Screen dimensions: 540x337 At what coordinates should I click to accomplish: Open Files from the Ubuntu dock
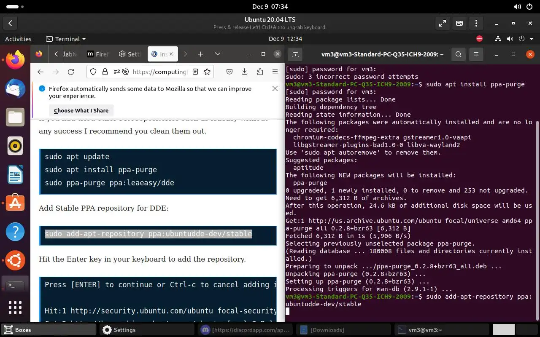15,118
